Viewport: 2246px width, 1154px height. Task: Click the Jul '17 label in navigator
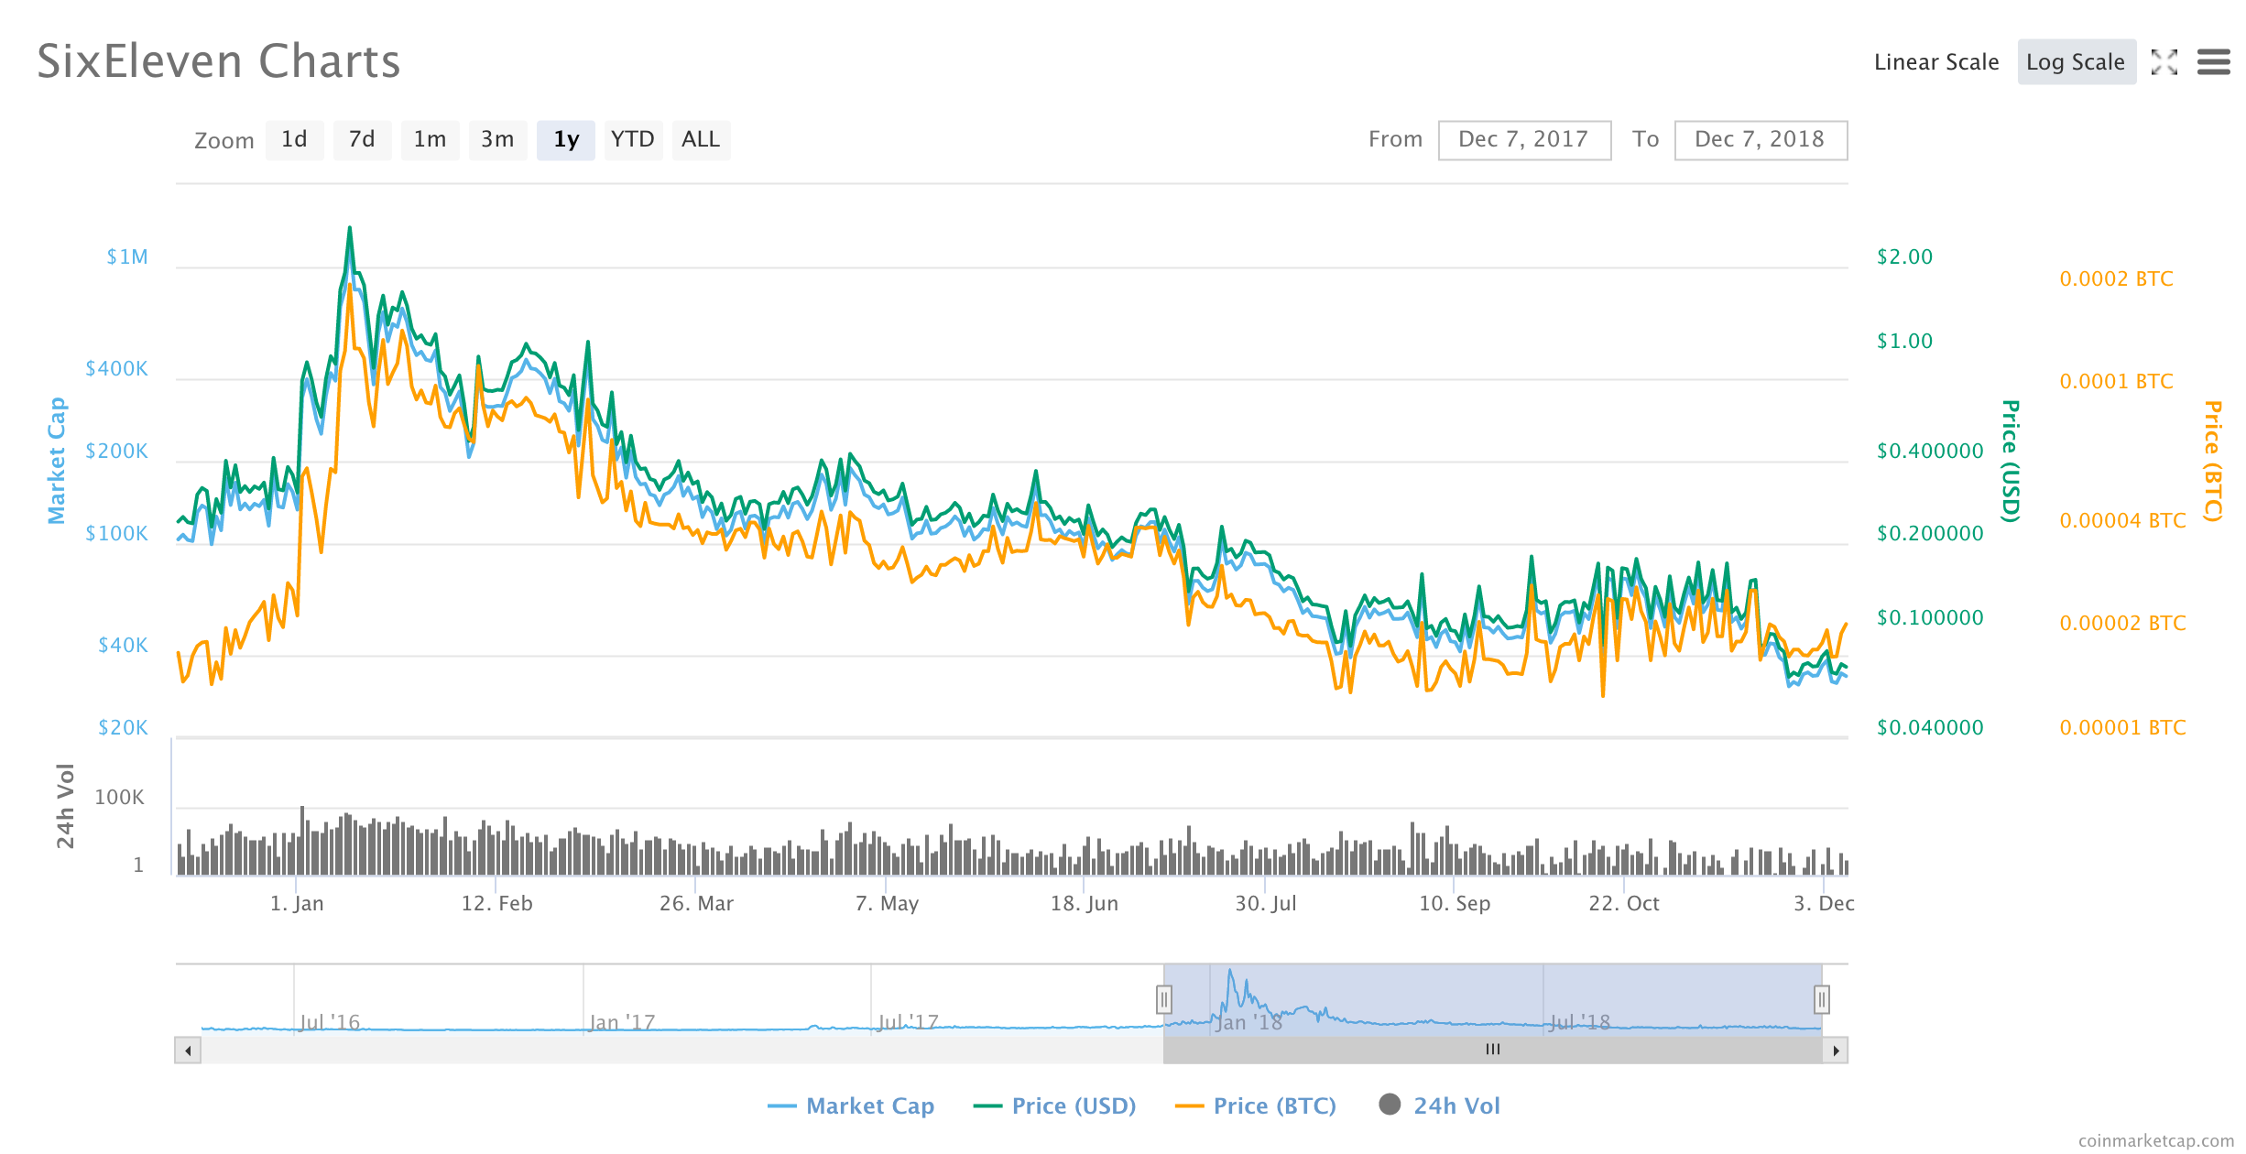pyautogui.click(x=909, y=1022)
